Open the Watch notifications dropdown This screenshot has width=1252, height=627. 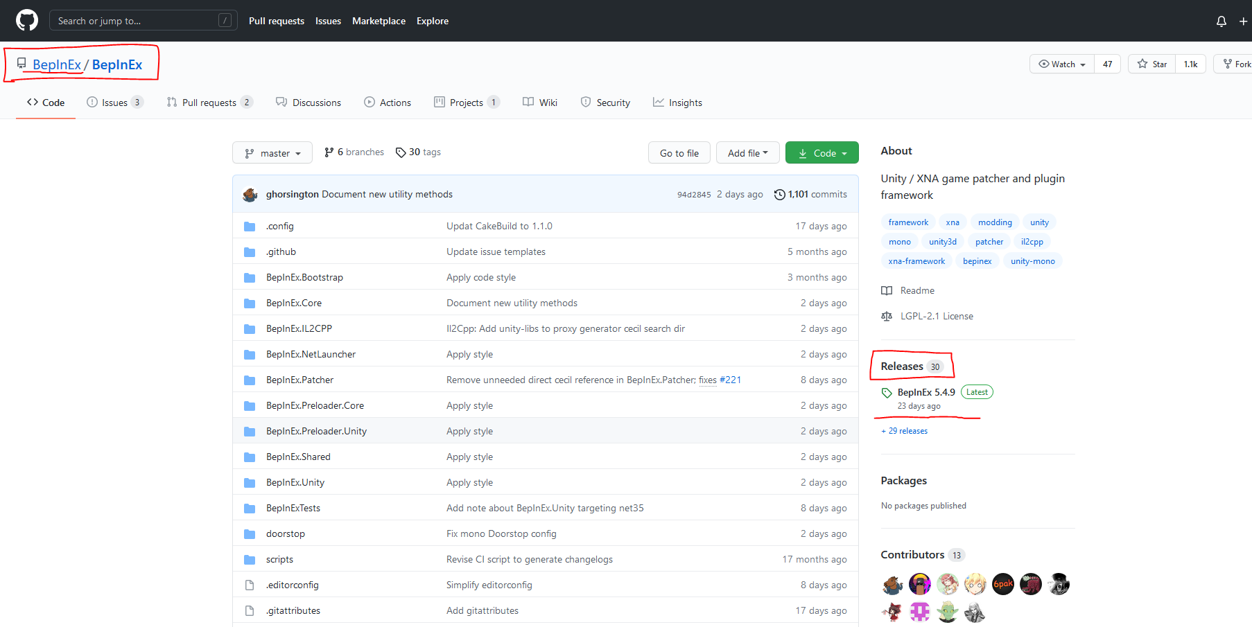(1062, 64)
